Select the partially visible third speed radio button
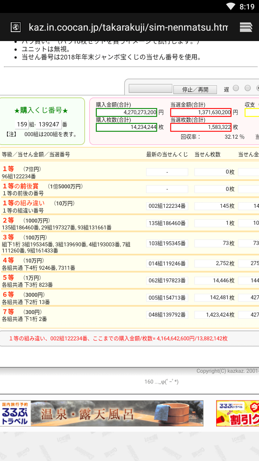The image size is (259, 461). (x=257, y=88)
